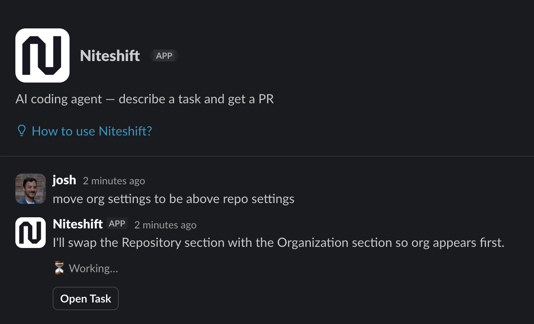Click the APP badge next to the header title

164,56
